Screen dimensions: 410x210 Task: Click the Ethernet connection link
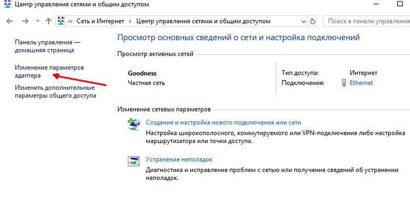coord(361,83)
